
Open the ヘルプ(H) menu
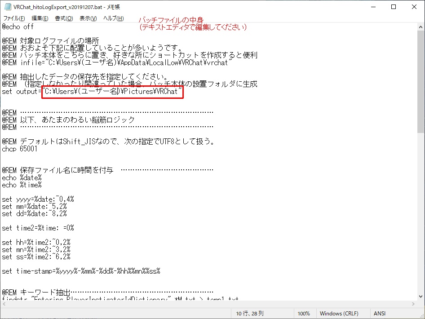click(113, 18)
